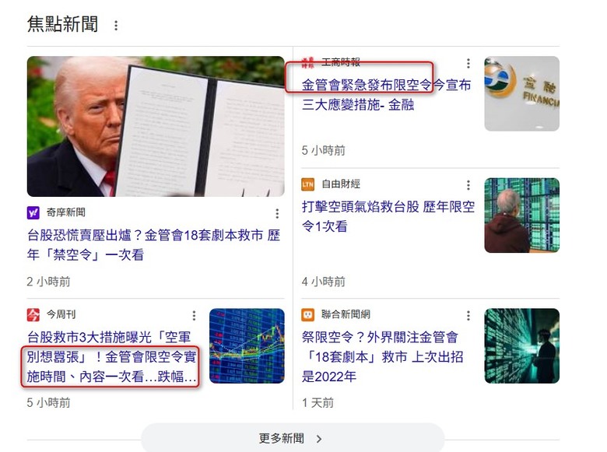Click the 更多新聞 button

pos(293,438)
